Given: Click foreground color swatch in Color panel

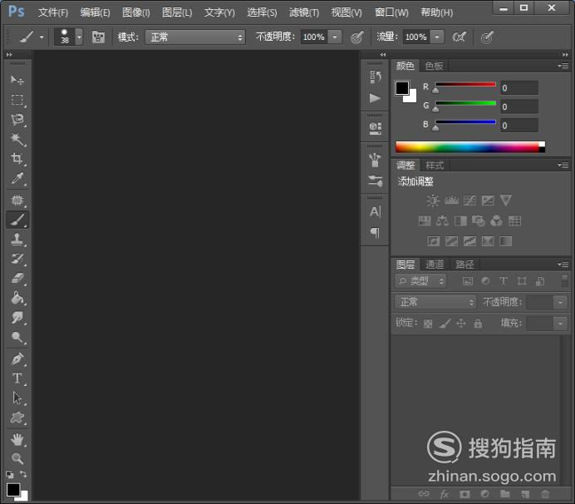Looking at the screenshot, I should coord(402,88).
